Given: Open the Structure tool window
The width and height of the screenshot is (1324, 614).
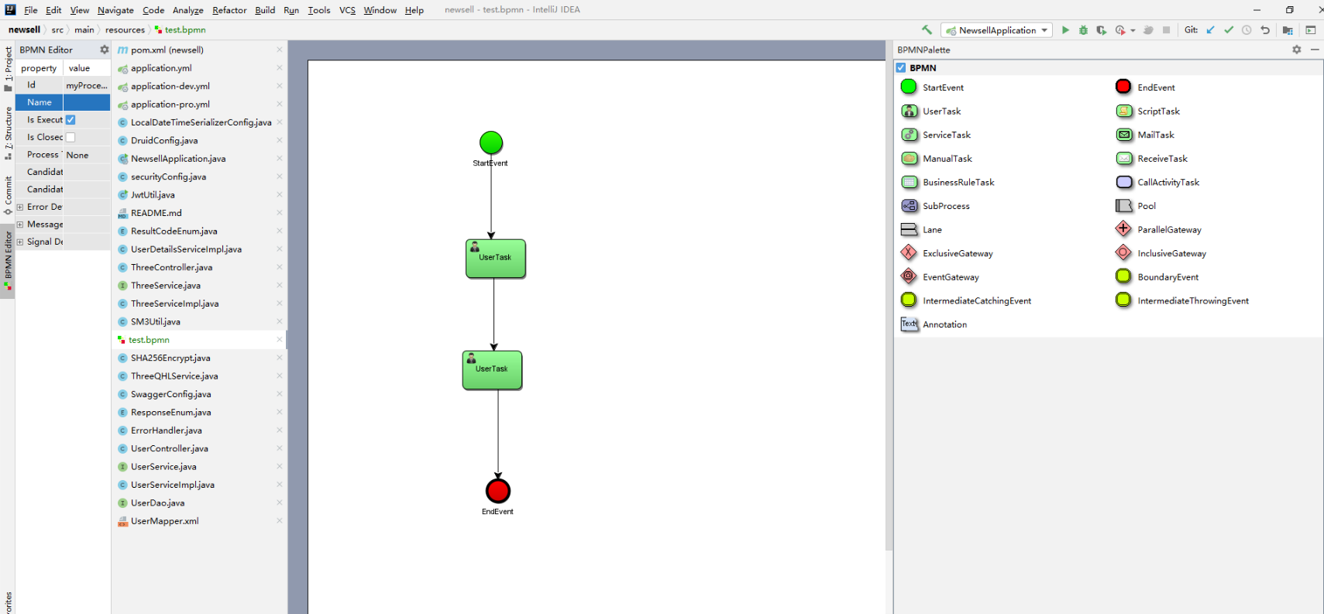Looking at the screenshot, I should (8, 132).
